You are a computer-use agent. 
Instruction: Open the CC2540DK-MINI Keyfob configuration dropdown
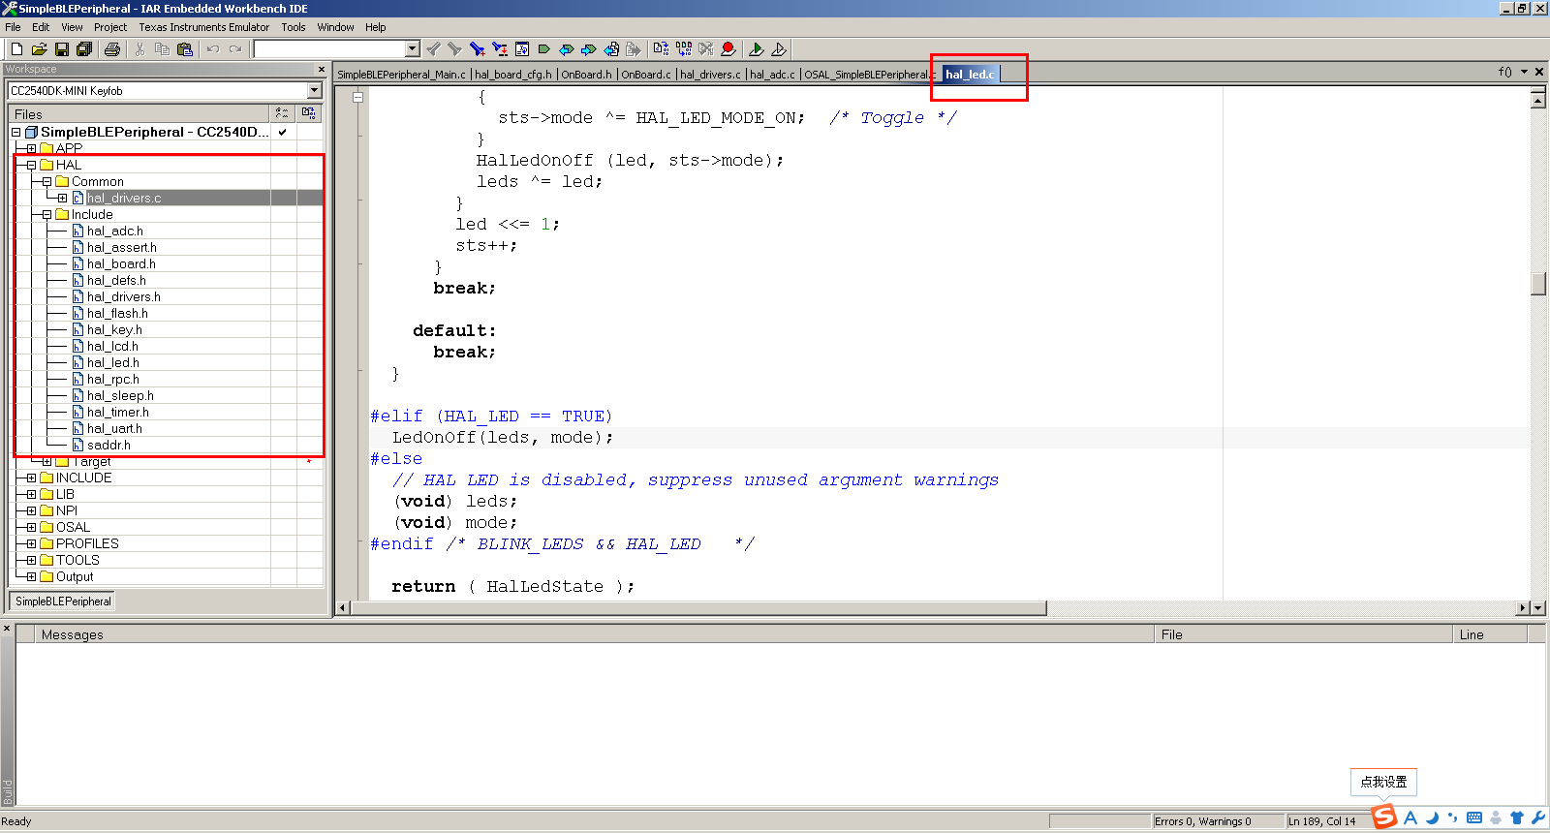(x=314, y=90)
